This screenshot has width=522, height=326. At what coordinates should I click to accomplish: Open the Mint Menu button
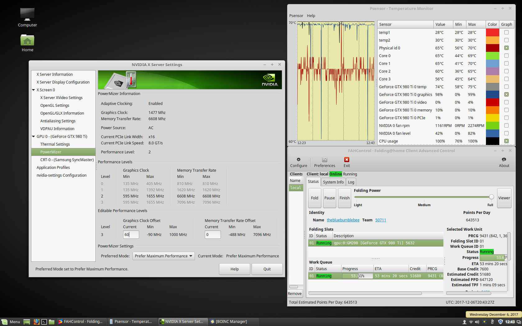click(x=11, y=322)
